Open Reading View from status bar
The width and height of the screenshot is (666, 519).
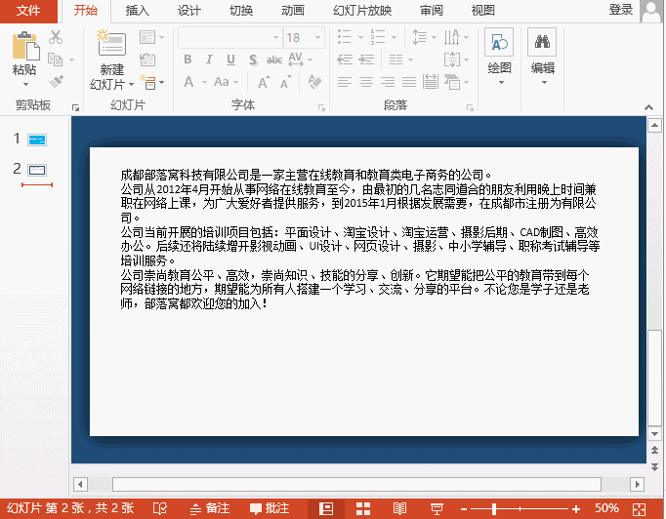pos(399,508)
